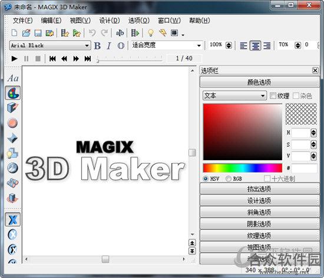Viewport: 324px width, 278px height.
Task: Click the V value stepper arrows
Action: pyautogui.click(x=313, y=156)
